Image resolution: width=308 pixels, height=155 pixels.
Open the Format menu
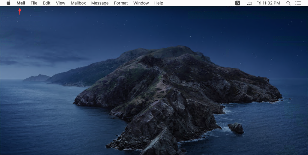pos(121,3)
